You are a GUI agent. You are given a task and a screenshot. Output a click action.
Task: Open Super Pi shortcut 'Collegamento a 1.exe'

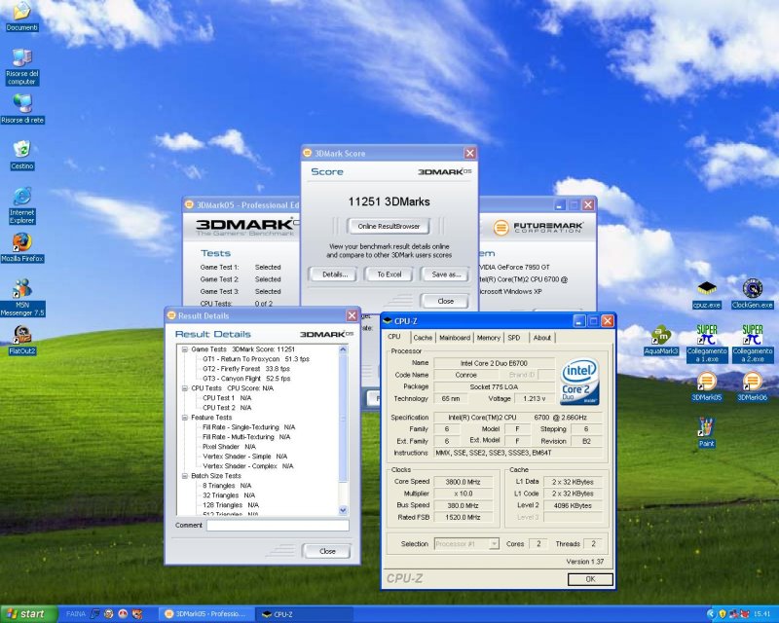707,344
